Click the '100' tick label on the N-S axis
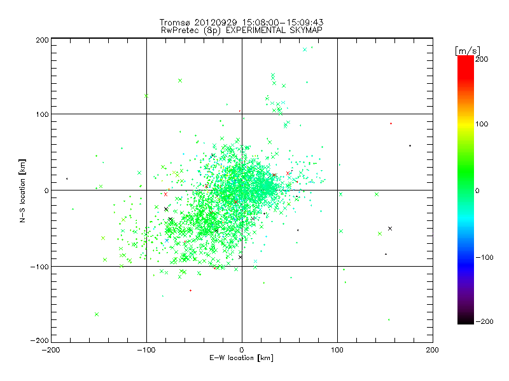Screen dimensions: 509x381 click(42, 114)
